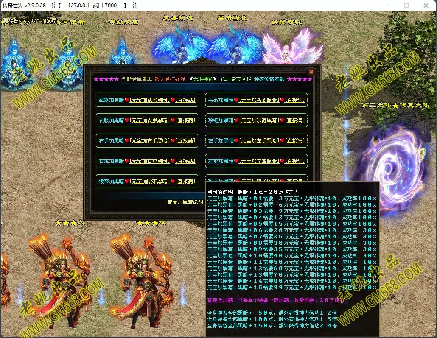Choose [元宝加衣服黑暗] option
This screenshot has width=437, height=338.
click(x=149, y=120)
